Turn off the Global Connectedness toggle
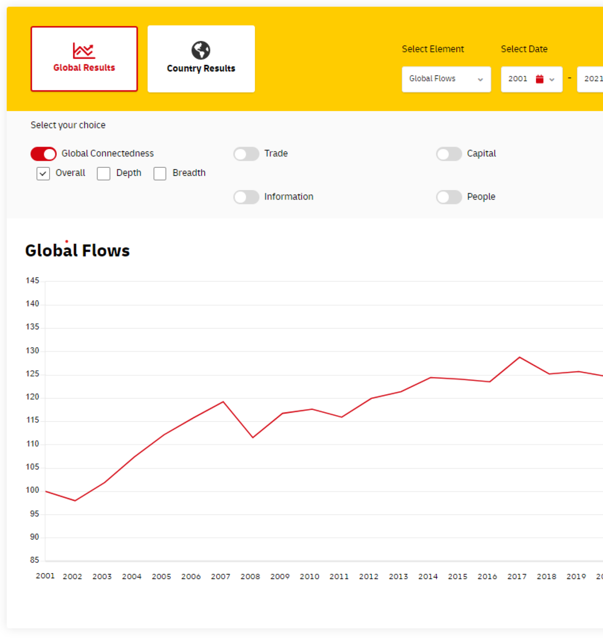This screenshot has height=638, width=603. [44, 154]
